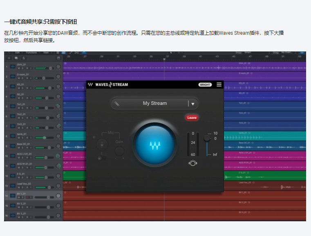Click the red Leave button
The height and width of the screenshot is (236, 311).
click(x=192, y=118)
